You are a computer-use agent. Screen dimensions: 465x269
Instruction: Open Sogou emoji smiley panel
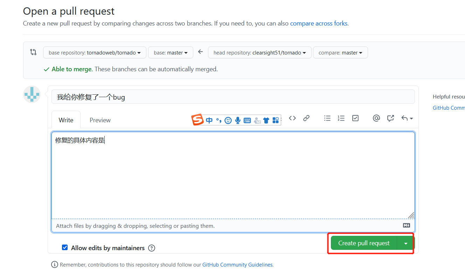(228, 121)
